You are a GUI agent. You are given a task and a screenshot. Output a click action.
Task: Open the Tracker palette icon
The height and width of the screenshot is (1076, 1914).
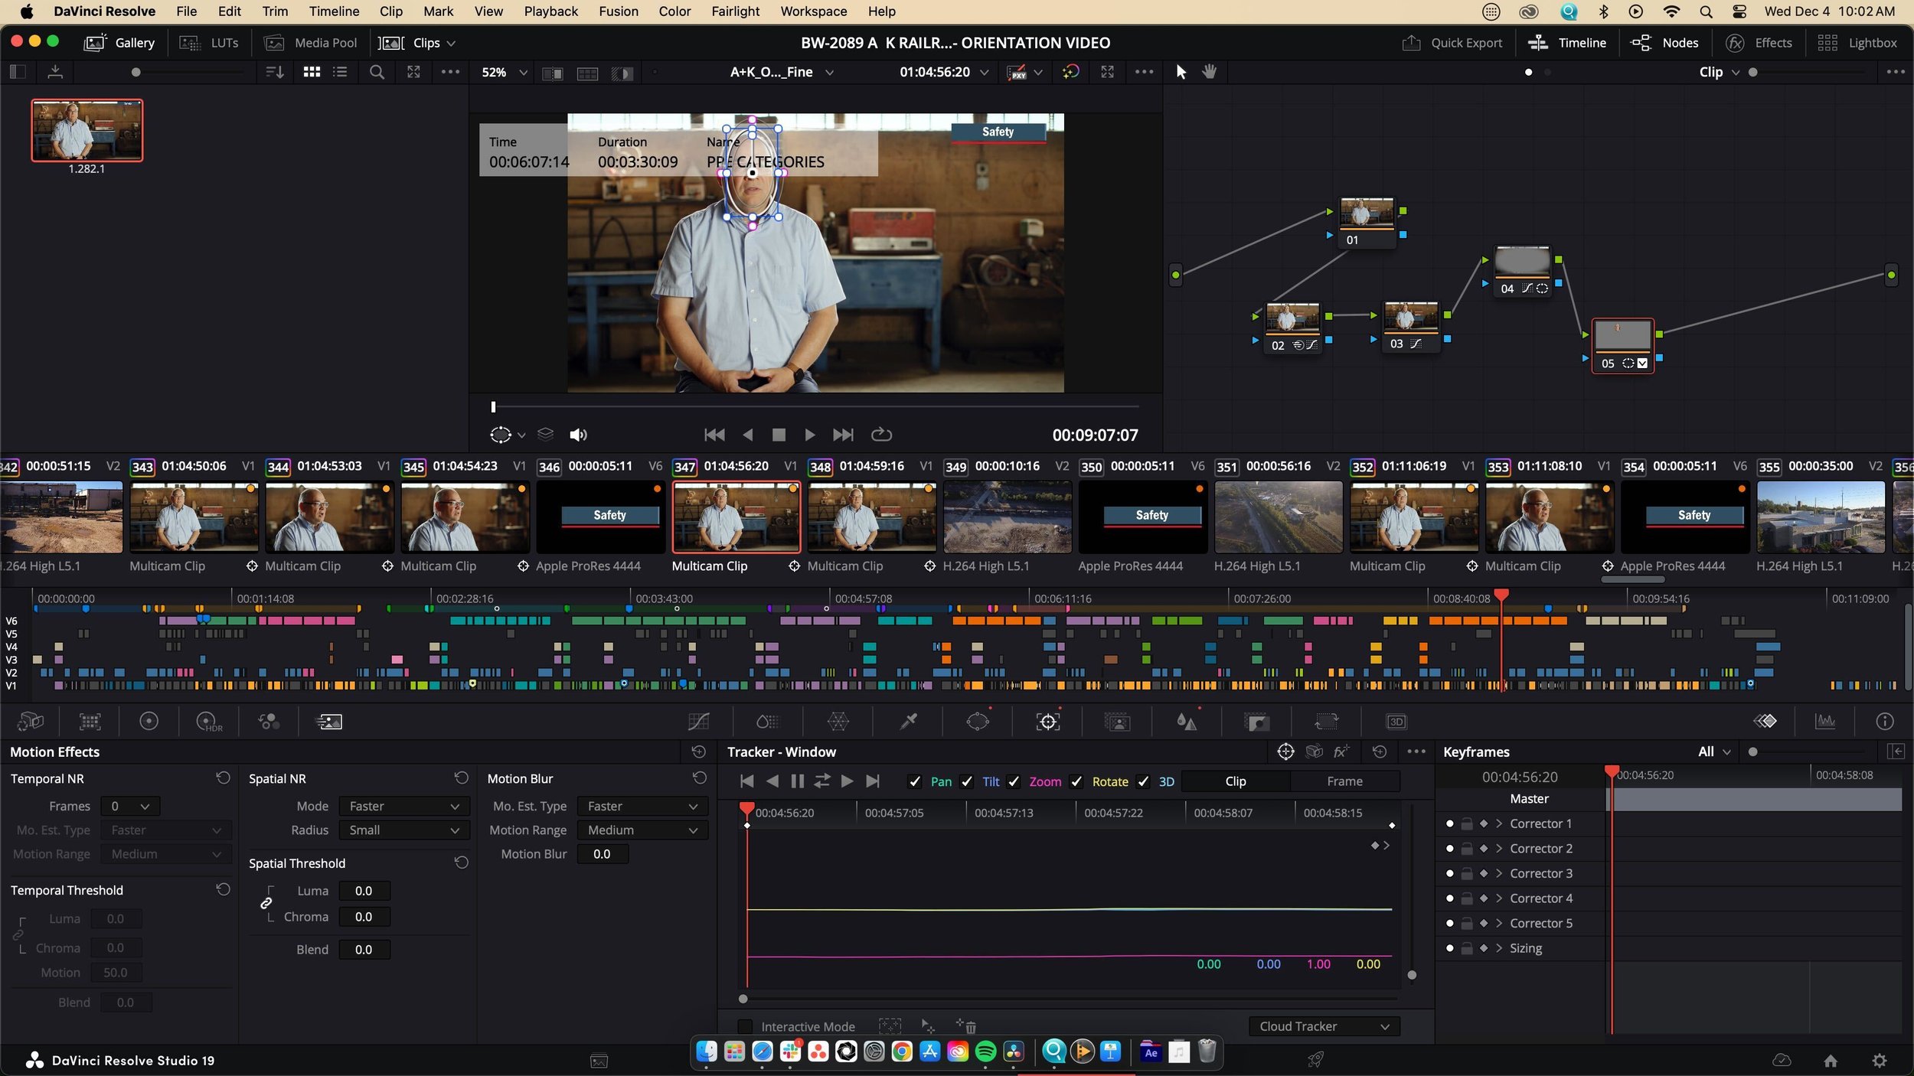point(1047,722)
